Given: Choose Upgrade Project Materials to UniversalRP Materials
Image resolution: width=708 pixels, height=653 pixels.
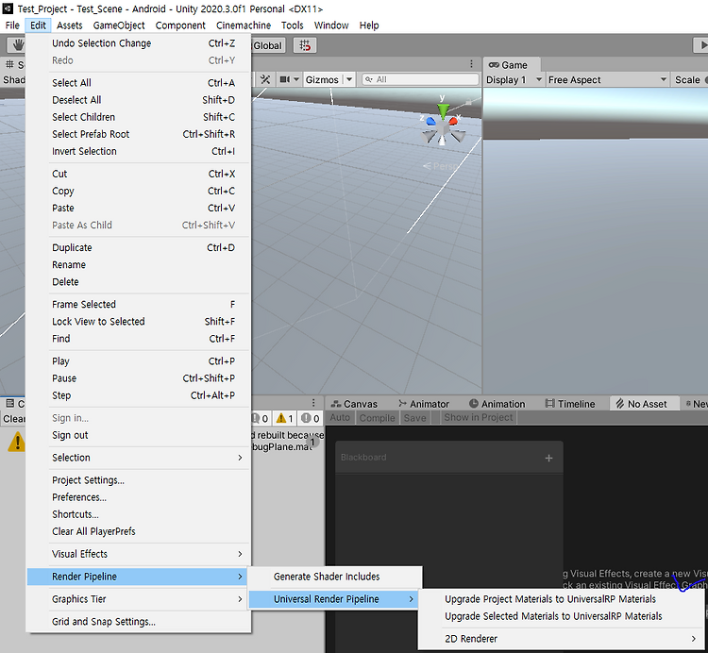Looking at the screenshot, I should click(563, 599).
